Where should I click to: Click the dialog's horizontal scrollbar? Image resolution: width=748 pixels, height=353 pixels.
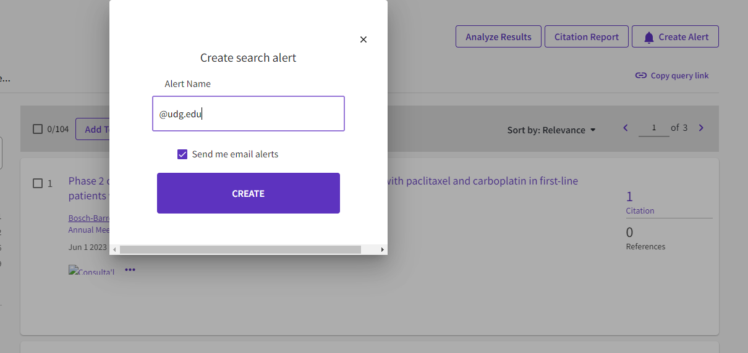[x=240, y=249]
